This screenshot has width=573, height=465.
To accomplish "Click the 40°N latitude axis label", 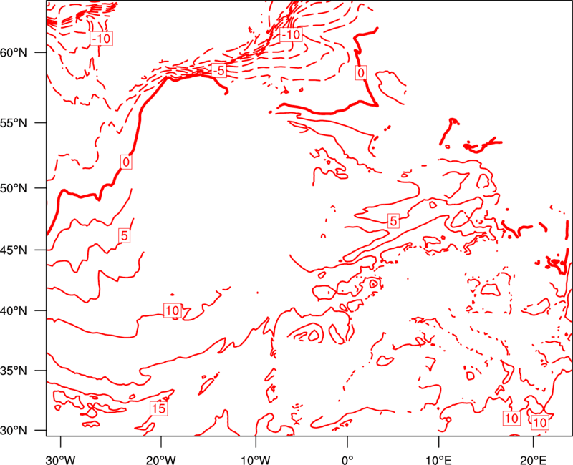I will [14, 311].
